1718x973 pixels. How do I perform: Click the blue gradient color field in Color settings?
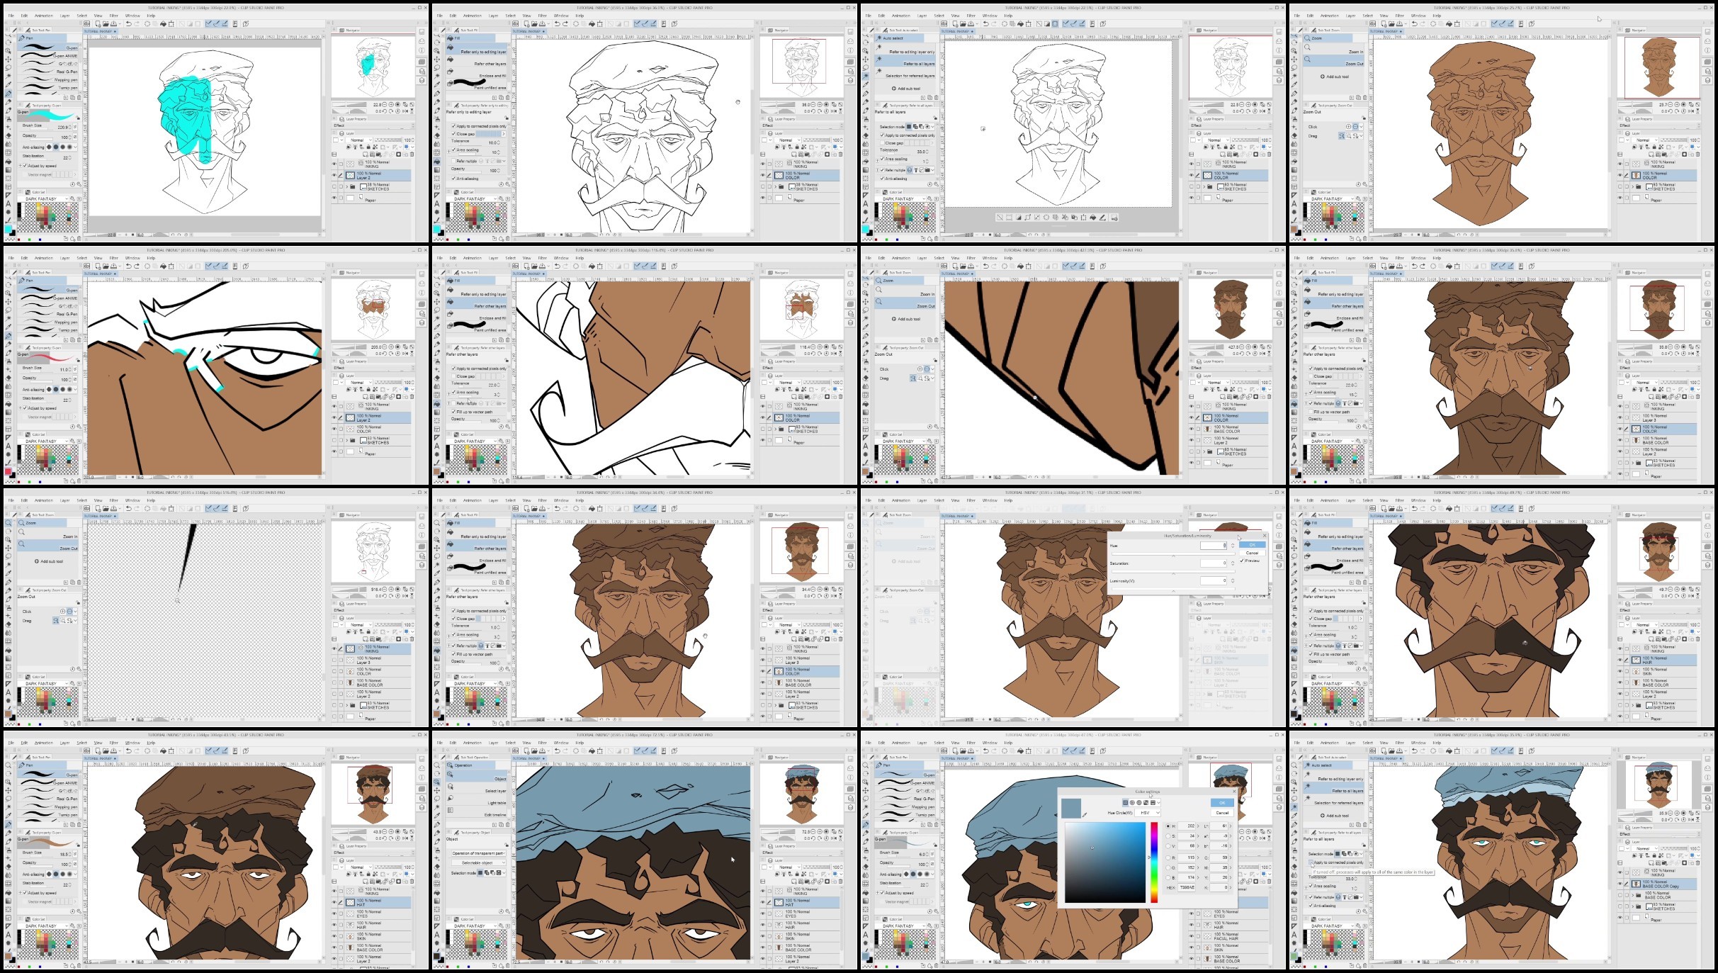[1105, 862]
